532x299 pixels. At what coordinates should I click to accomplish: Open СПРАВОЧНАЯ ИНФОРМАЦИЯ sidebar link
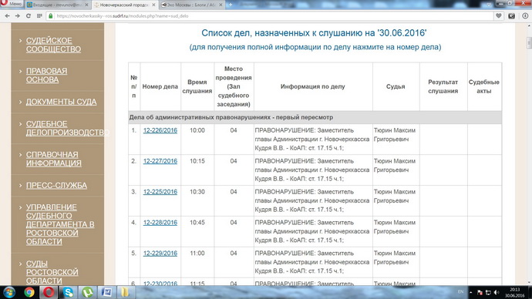click(x=54, y=159)
